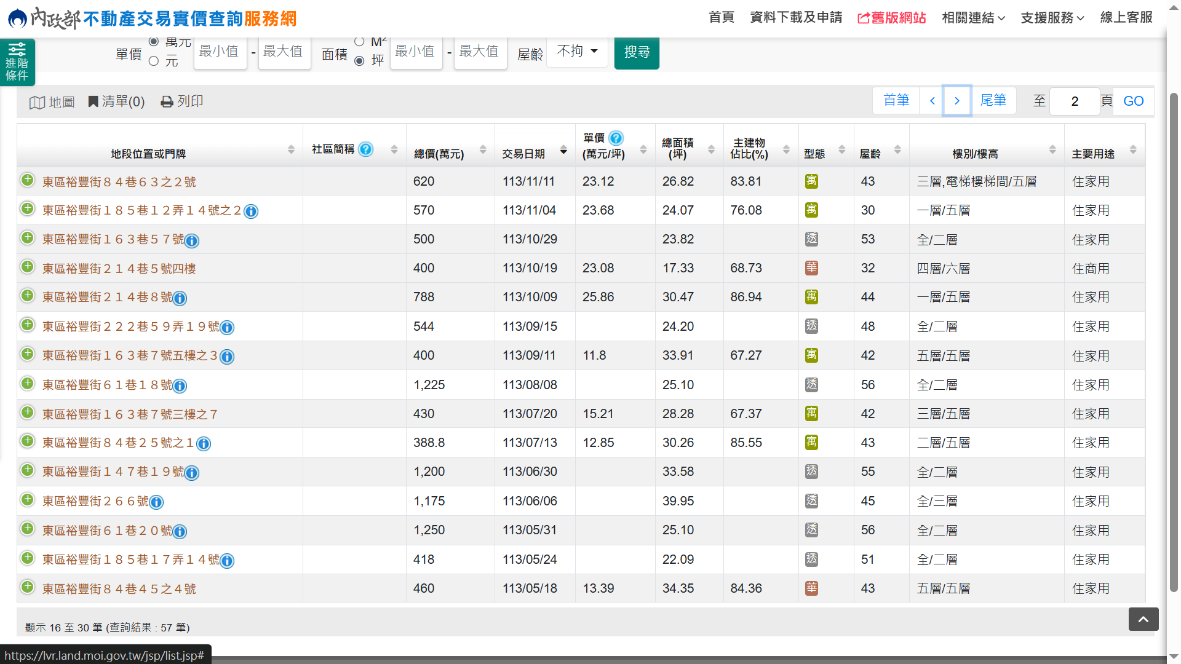Click the 單價 最小值 input field
Viewport: 1181px width, 664px height.
point(220,52)
